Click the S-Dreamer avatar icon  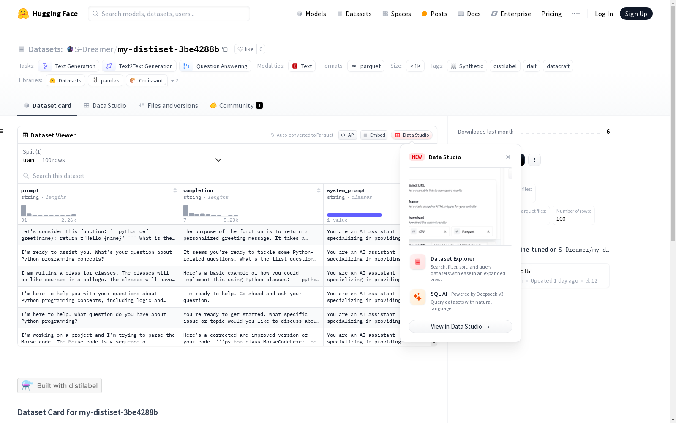(70, 49)
